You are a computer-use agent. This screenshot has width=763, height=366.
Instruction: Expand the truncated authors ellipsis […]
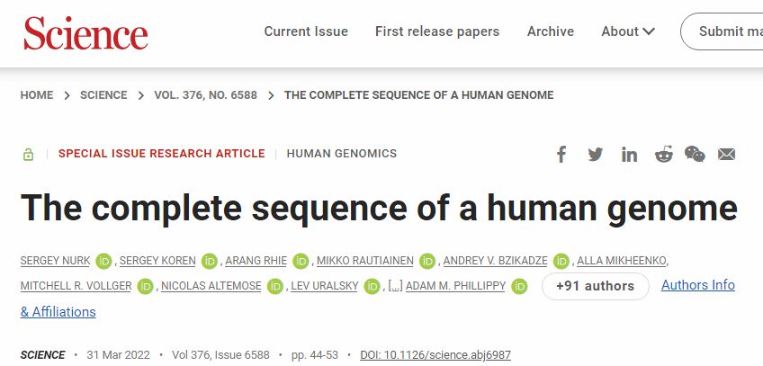tap(394, 286)
